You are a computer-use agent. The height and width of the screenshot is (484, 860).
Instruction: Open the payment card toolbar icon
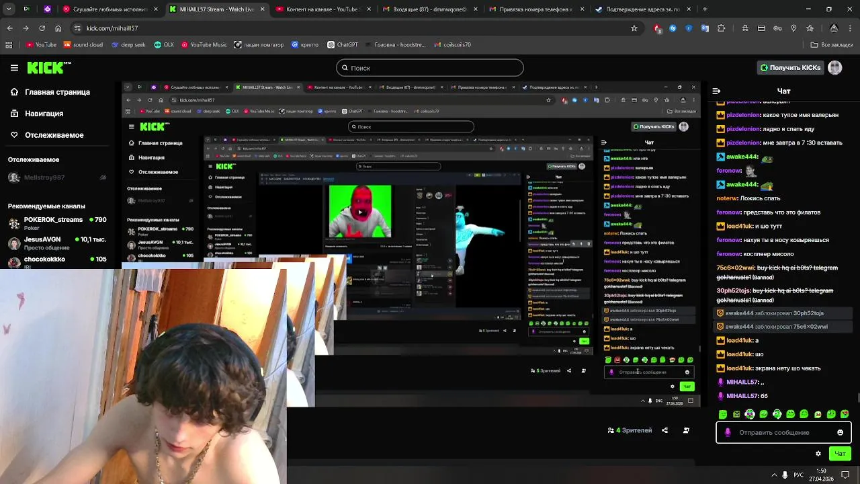(761, 28)
